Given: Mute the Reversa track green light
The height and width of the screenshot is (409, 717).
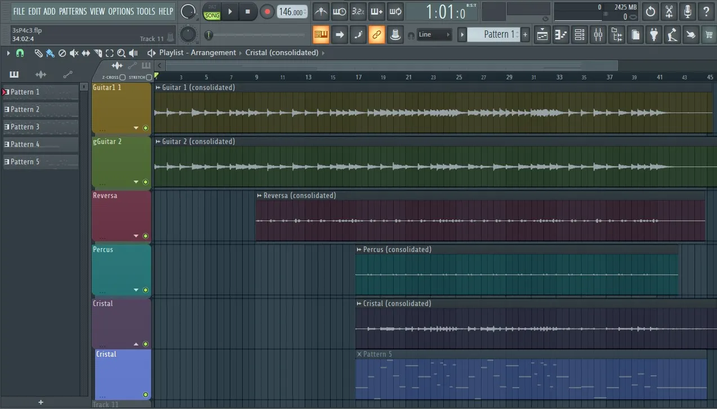Looking at the screenshot, I should click(x=145, y=236).
